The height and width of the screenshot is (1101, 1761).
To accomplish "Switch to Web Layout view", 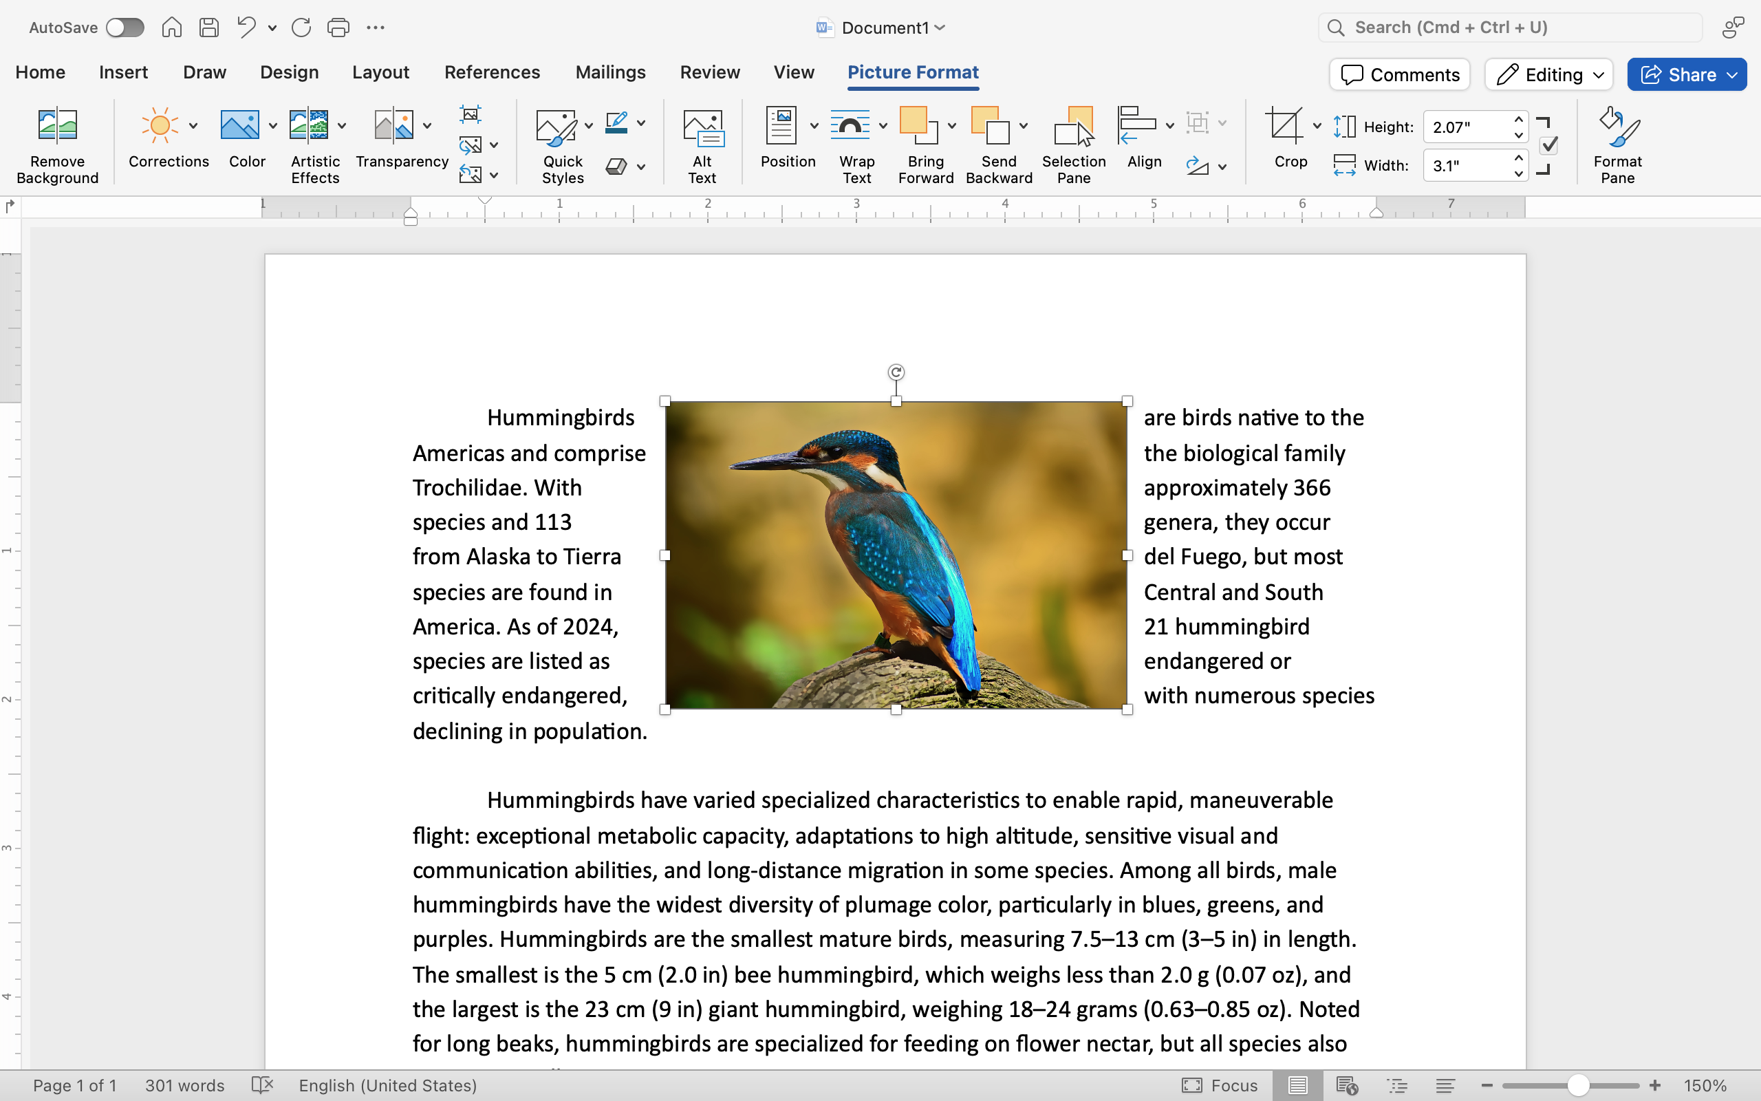I will pos(1347,1086).
